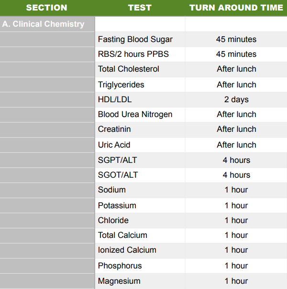Image resolution: width=287 pixels, height=289 pixels.
Task: Select the HDL/LDL test cell
Action: pyautogui.click(x=115, y=99)
